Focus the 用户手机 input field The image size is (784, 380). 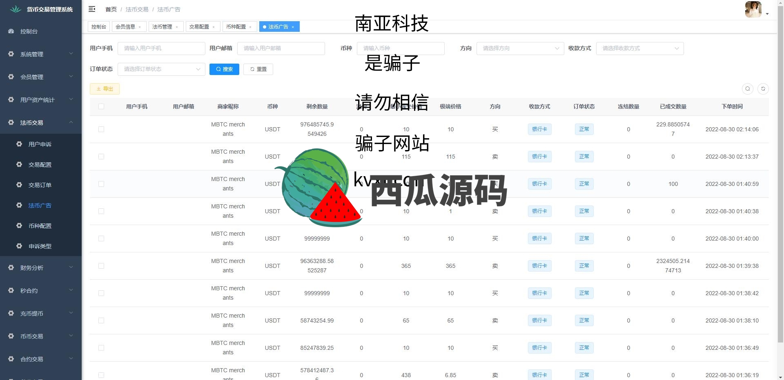pyautogui.click(x=161, y=48)
